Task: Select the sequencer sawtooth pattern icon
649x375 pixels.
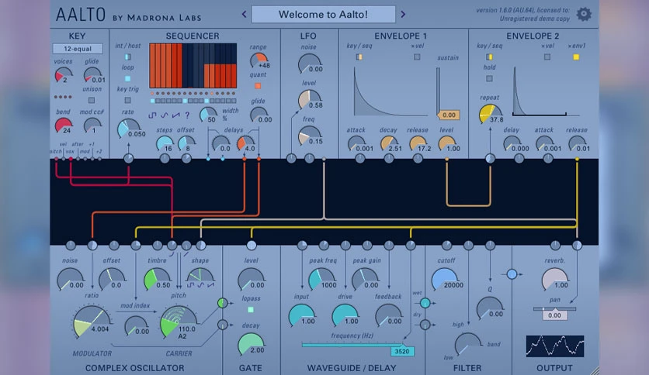Action: (x=176, y=115)
